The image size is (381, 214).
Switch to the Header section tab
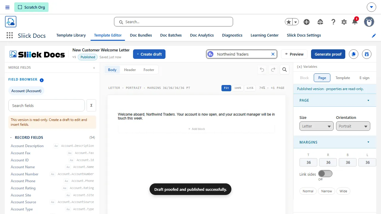[130, 70]
